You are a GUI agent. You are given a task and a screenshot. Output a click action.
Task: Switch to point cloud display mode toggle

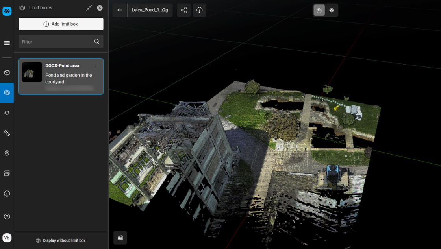coord(319,10)
